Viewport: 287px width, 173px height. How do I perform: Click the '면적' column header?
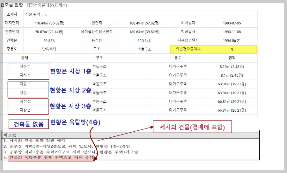[232, 58]
